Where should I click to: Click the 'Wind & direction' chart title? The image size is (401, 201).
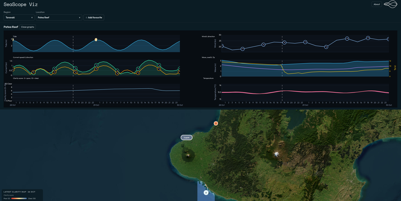[208, 37]
